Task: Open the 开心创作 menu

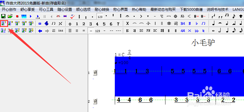Action: [9, 10]
